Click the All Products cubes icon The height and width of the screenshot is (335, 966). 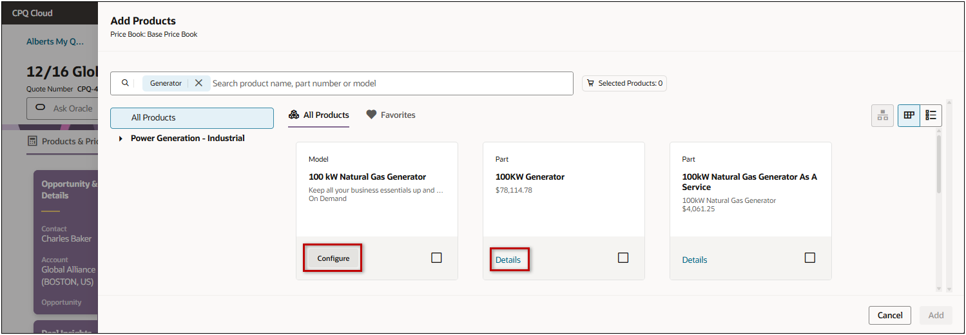pyautogui.click(x=294, y=115)
